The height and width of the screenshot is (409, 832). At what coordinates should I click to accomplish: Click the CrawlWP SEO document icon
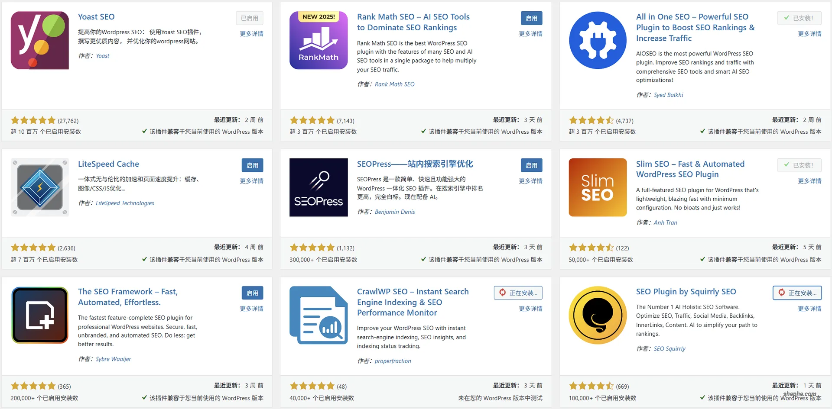point(318,315)
